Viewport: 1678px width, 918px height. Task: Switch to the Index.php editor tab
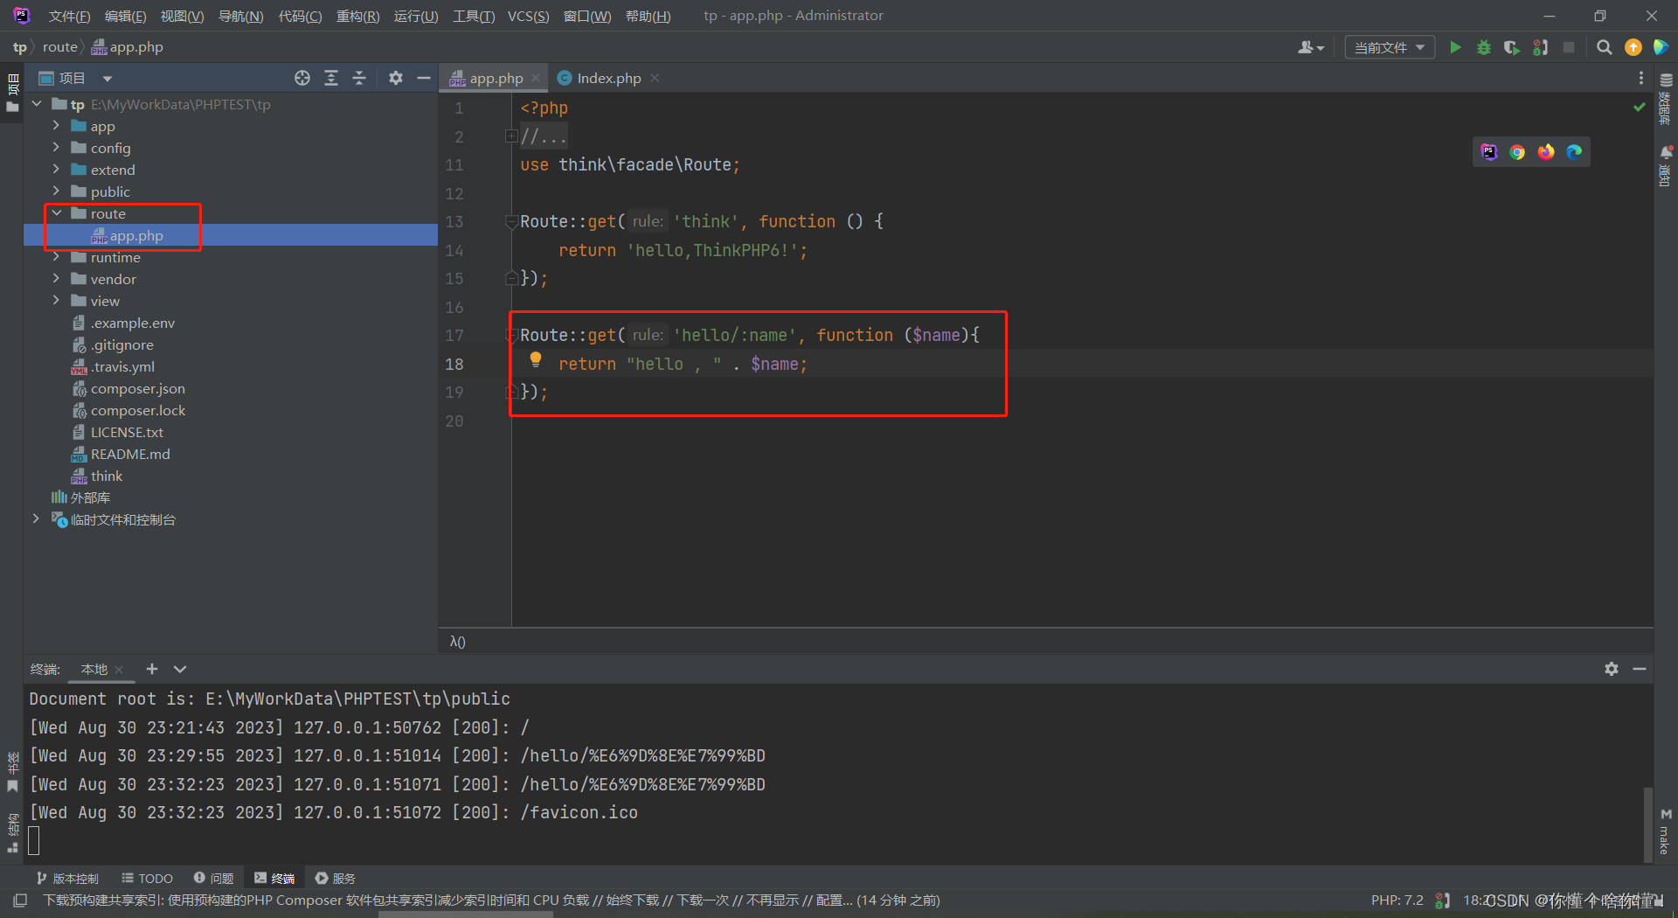pyautogui.click(x=608, y=78)
